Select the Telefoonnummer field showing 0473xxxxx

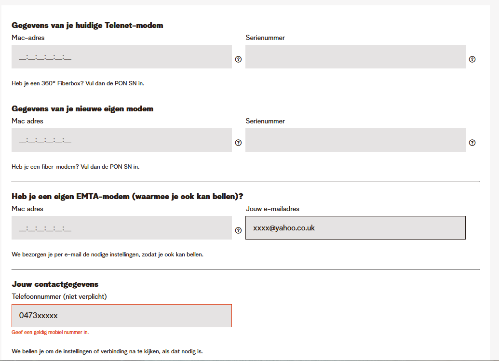point(121,316)
